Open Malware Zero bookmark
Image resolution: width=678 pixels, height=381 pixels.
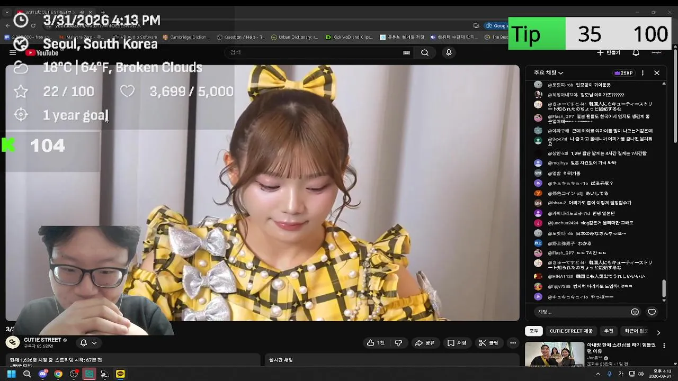[x=81, y=37]
